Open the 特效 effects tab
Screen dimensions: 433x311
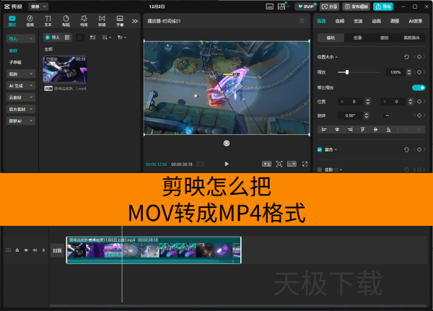point(84,20)
